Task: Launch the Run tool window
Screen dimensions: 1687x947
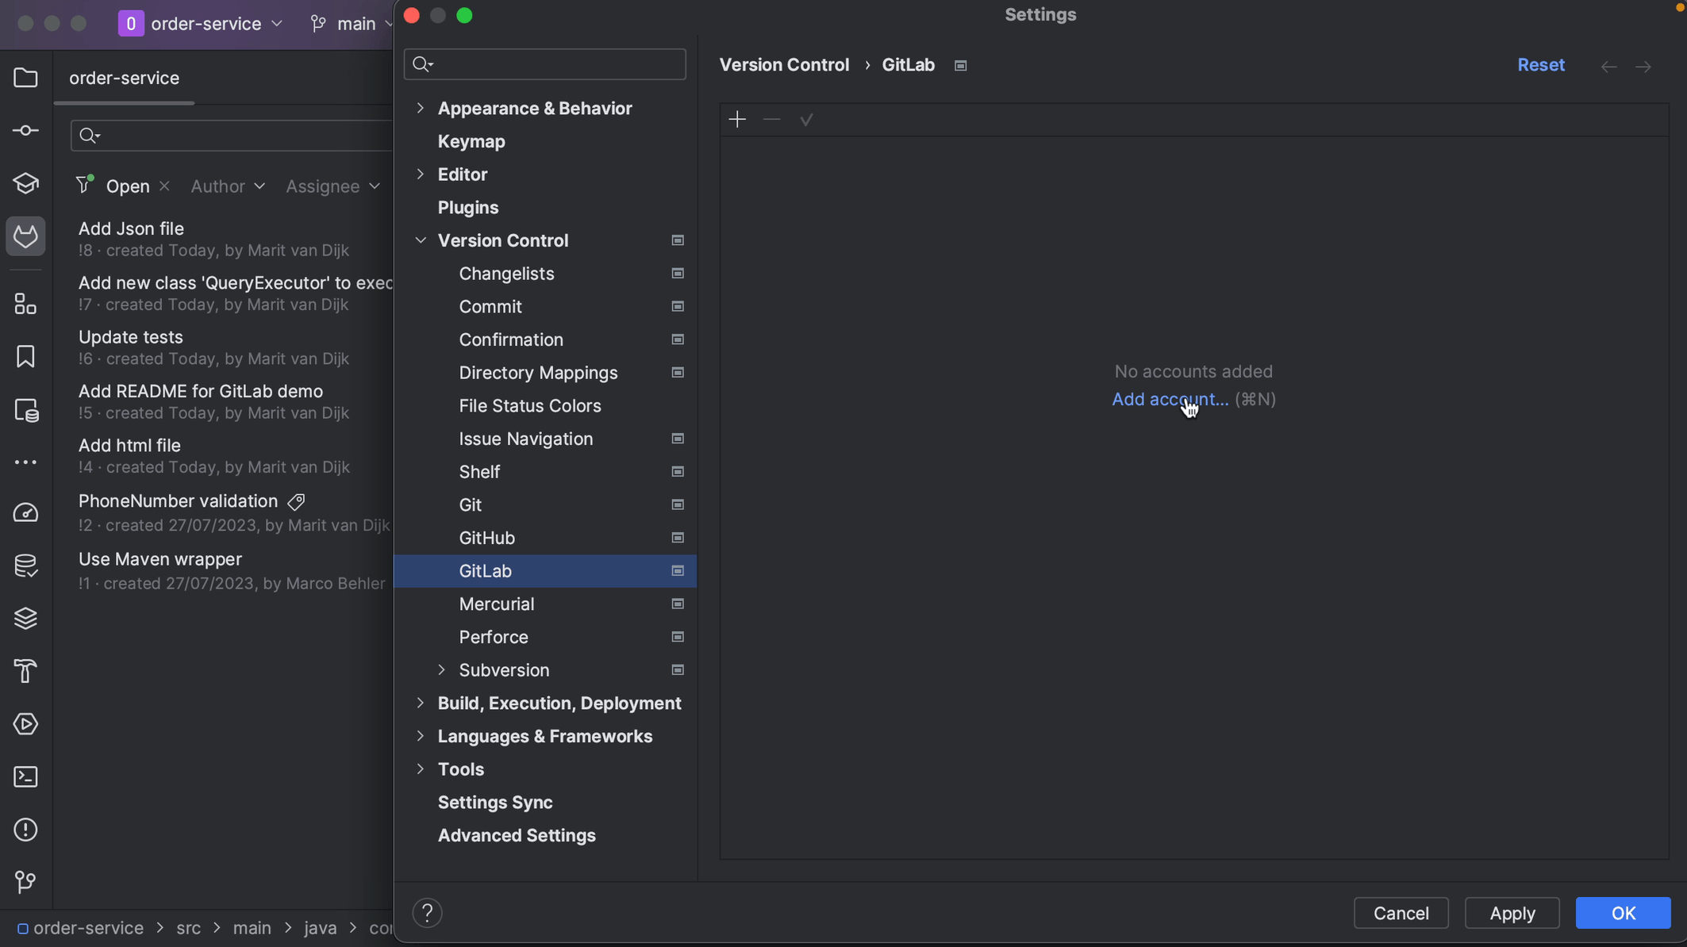Action: click(25, 724)
